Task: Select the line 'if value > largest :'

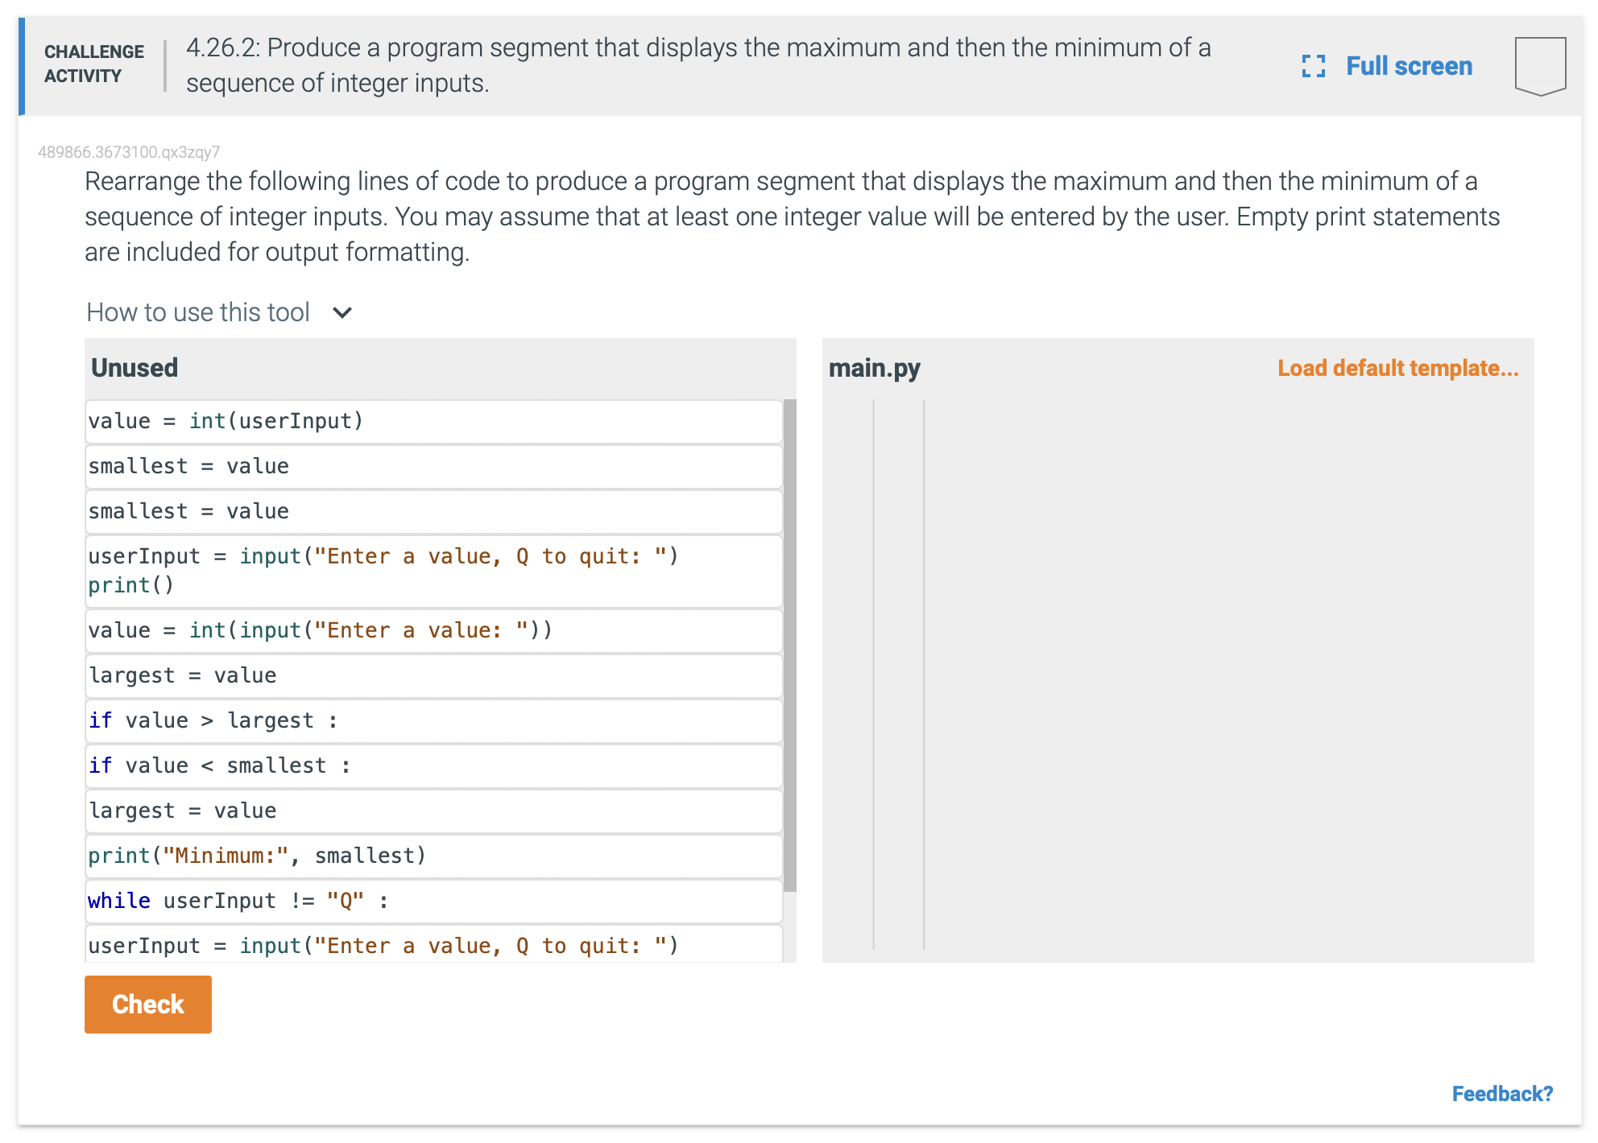Action: point(433,720)
